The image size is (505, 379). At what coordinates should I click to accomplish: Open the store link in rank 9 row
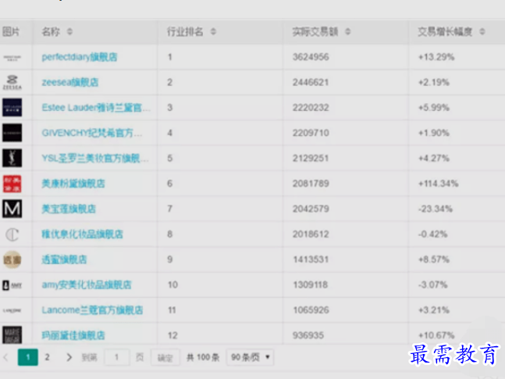point(64,259)
